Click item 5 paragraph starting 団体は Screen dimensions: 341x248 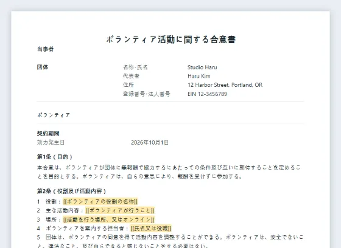(170, 241)
